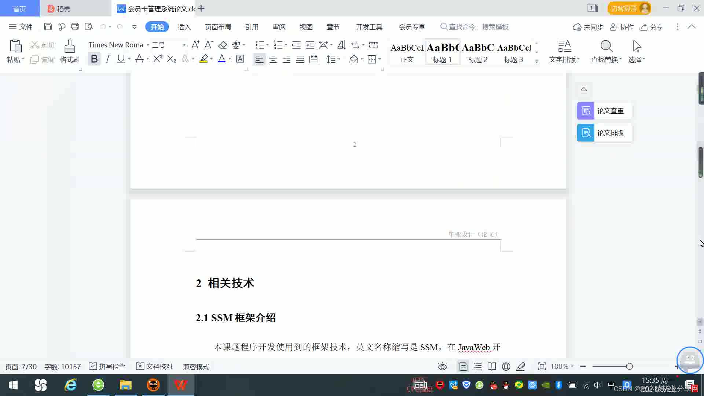Switch to the 页面布局 ribbon tab
This screenshot has height=396, width=704.
point(218,27)
